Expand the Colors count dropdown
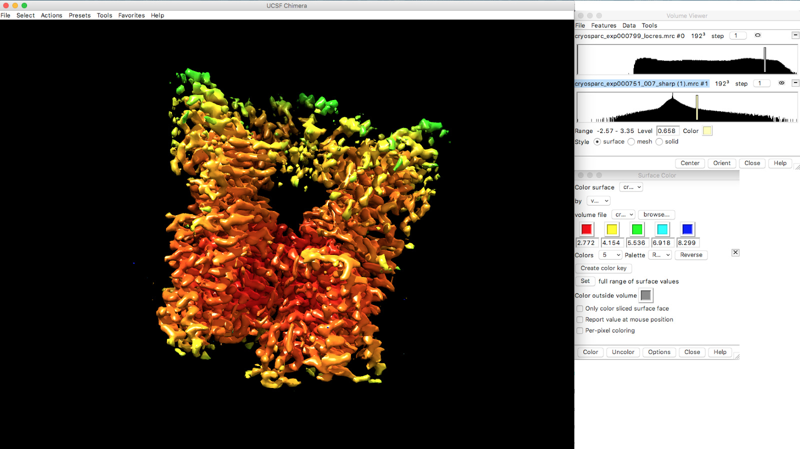Viewport: 800px width, 449px height. coord(610,255)
